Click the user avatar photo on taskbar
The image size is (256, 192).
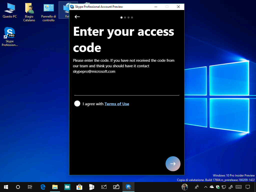185,187
